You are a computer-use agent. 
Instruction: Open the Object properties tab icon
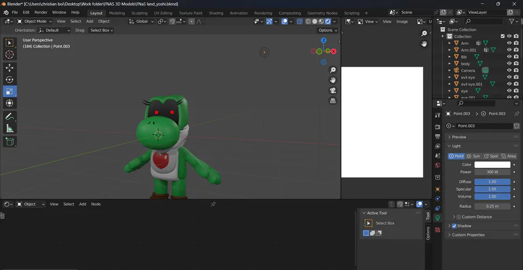click(438, 189)
